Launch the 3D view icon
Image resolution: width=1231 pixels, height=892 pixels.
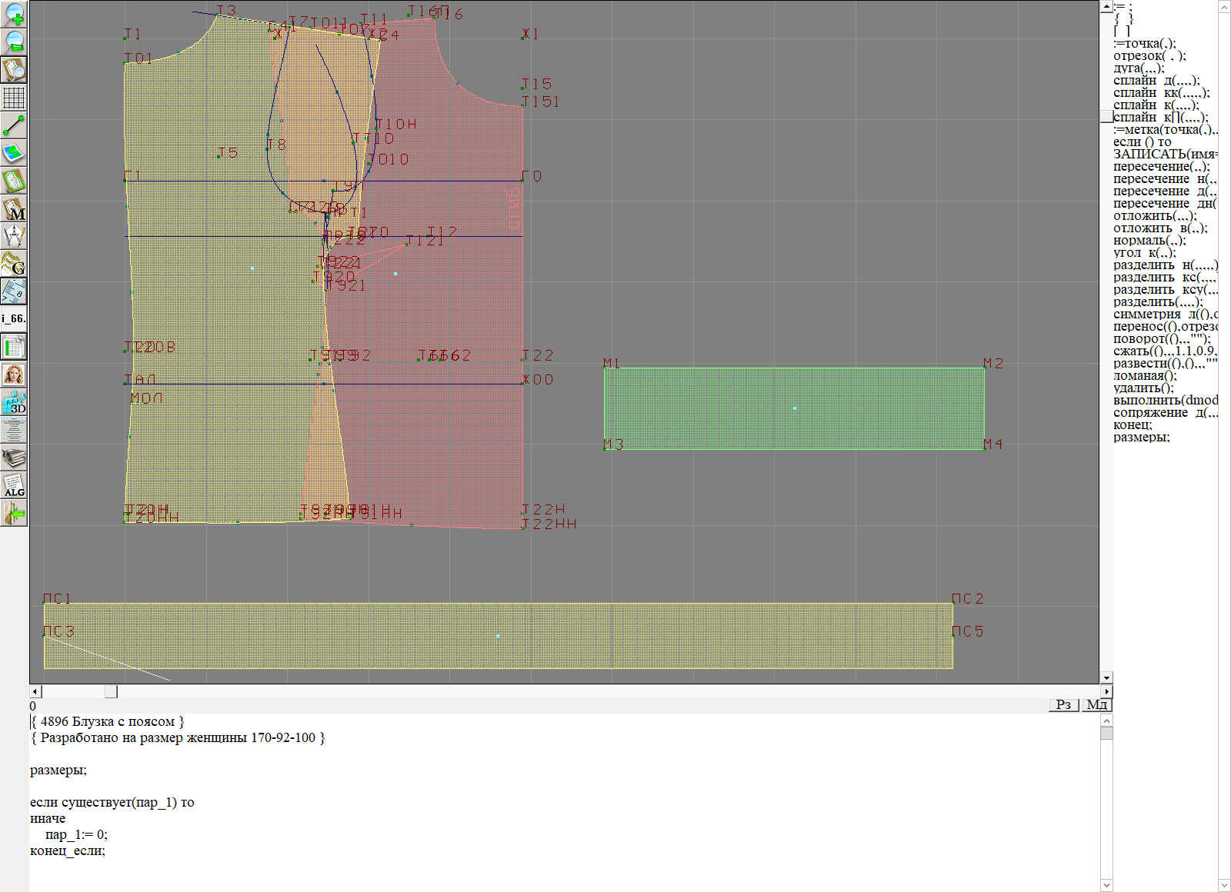(14, 403)
